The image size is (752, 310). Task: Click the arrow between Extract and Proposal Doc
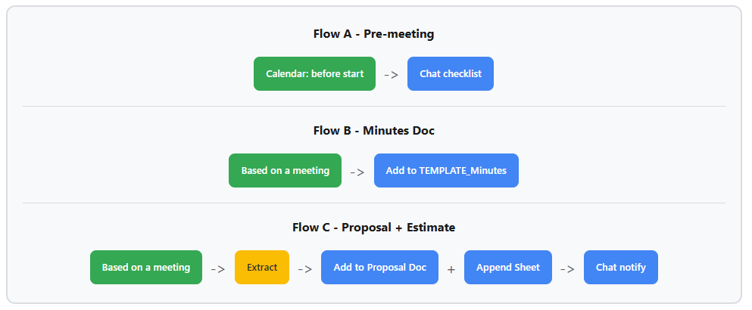point(304,268)
